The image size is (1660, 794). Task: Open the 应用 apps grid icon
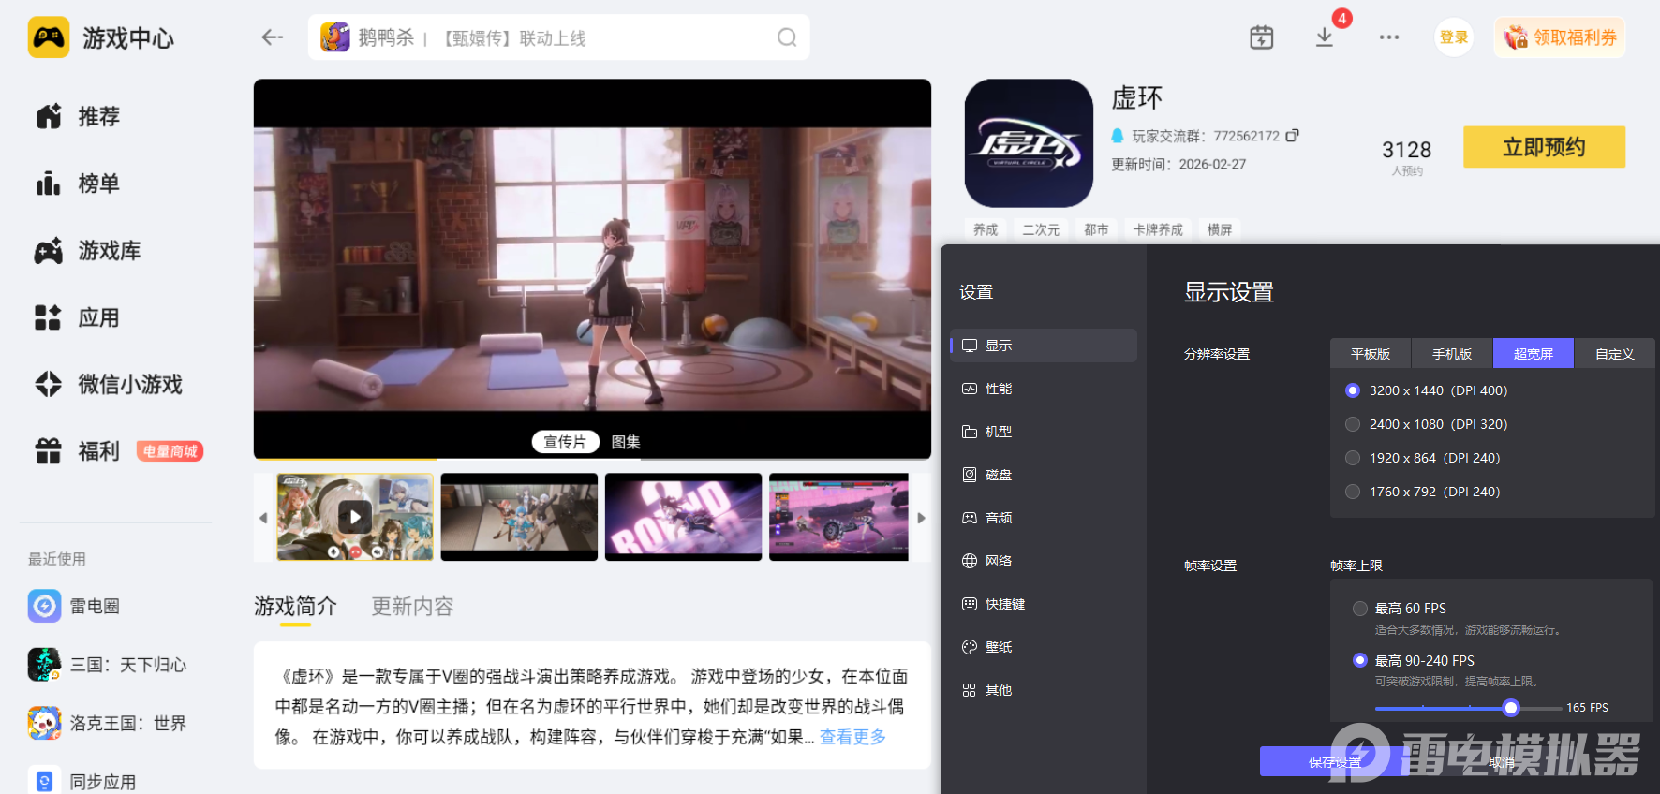(x=49, y=317)
